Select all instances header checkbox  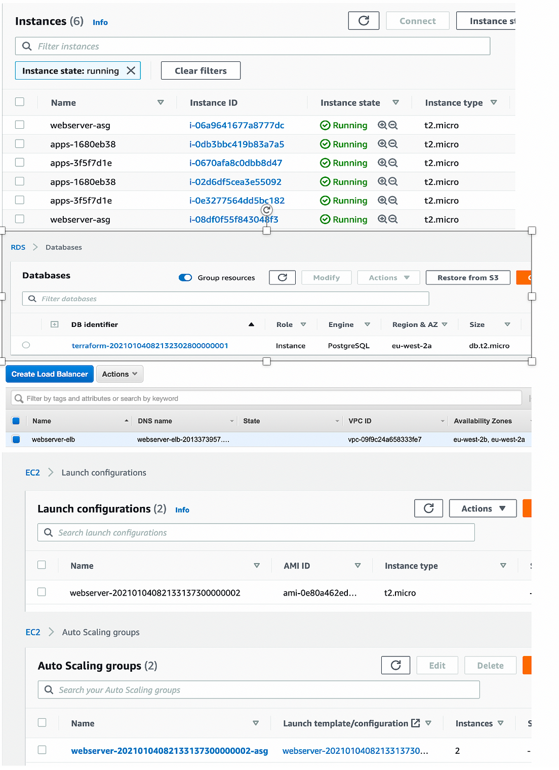click(20, 102)
